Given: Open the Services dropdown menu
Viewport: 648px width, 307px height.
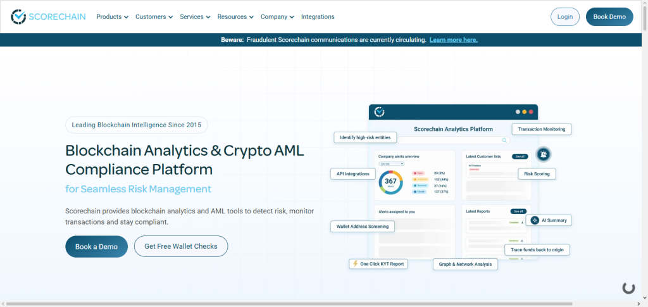Looking at the screenshot, I should click(x=195, y=17).
